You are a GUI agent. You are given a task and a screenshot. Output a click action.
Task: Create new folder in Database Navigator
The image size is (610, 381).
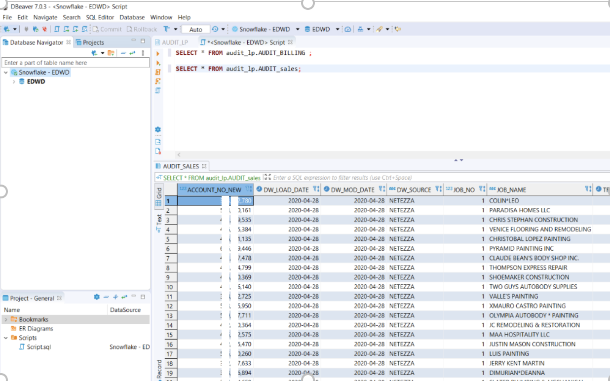click(x=111, y=53)
